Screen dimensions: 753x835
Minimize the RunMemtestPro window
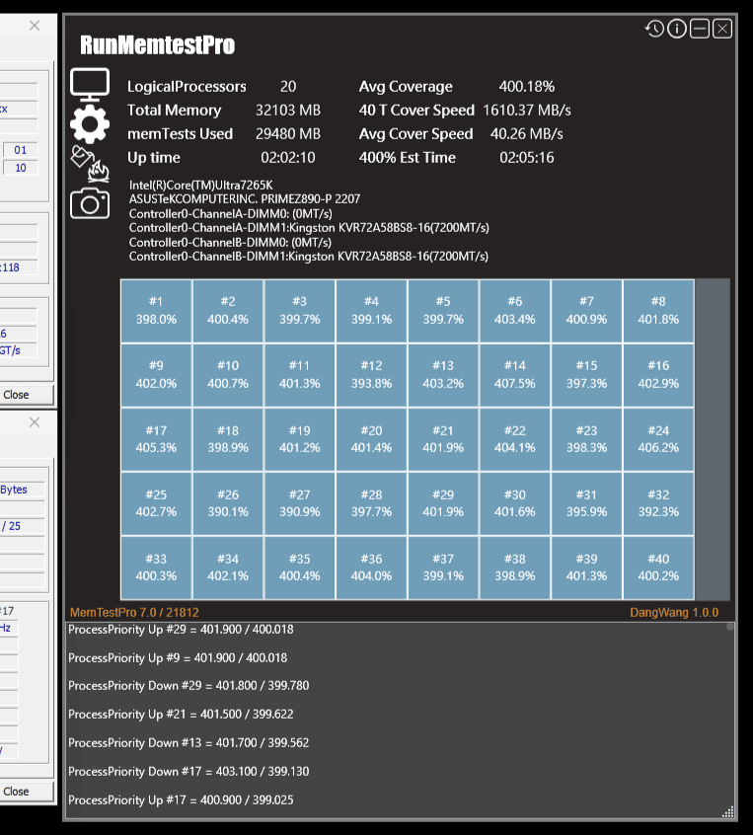(699, 29)
